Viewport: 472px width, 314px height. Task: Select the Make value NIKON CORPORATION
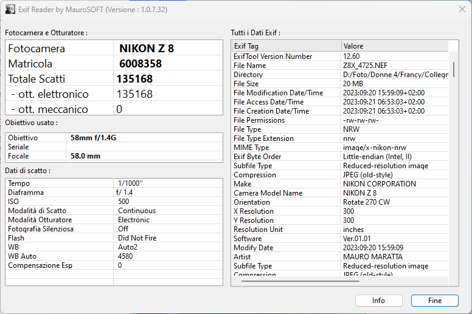[380, 184]
